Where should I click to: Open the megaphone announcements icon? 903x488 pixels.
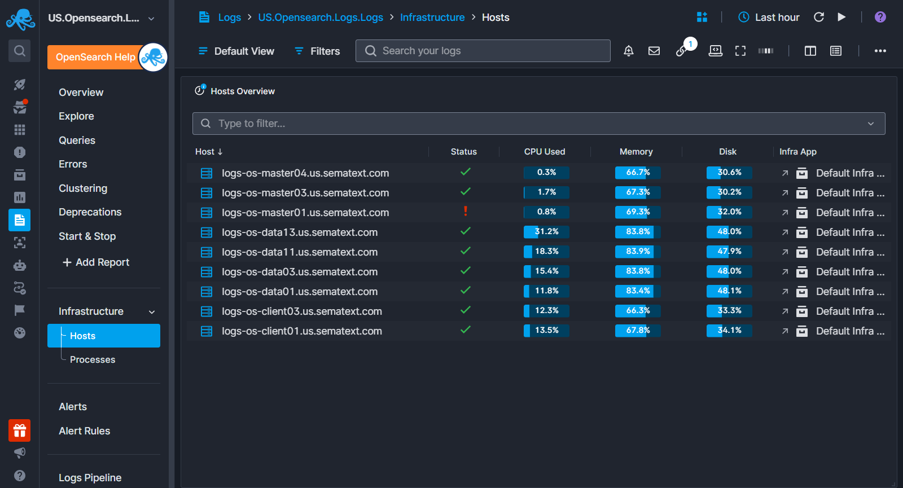(x=20, y=452)
